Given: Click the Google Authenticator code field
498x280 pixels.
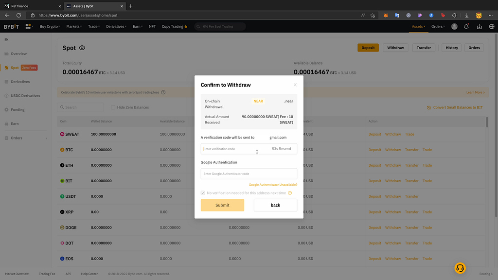Looking at the screenshot, I should [x=249, y=174].
